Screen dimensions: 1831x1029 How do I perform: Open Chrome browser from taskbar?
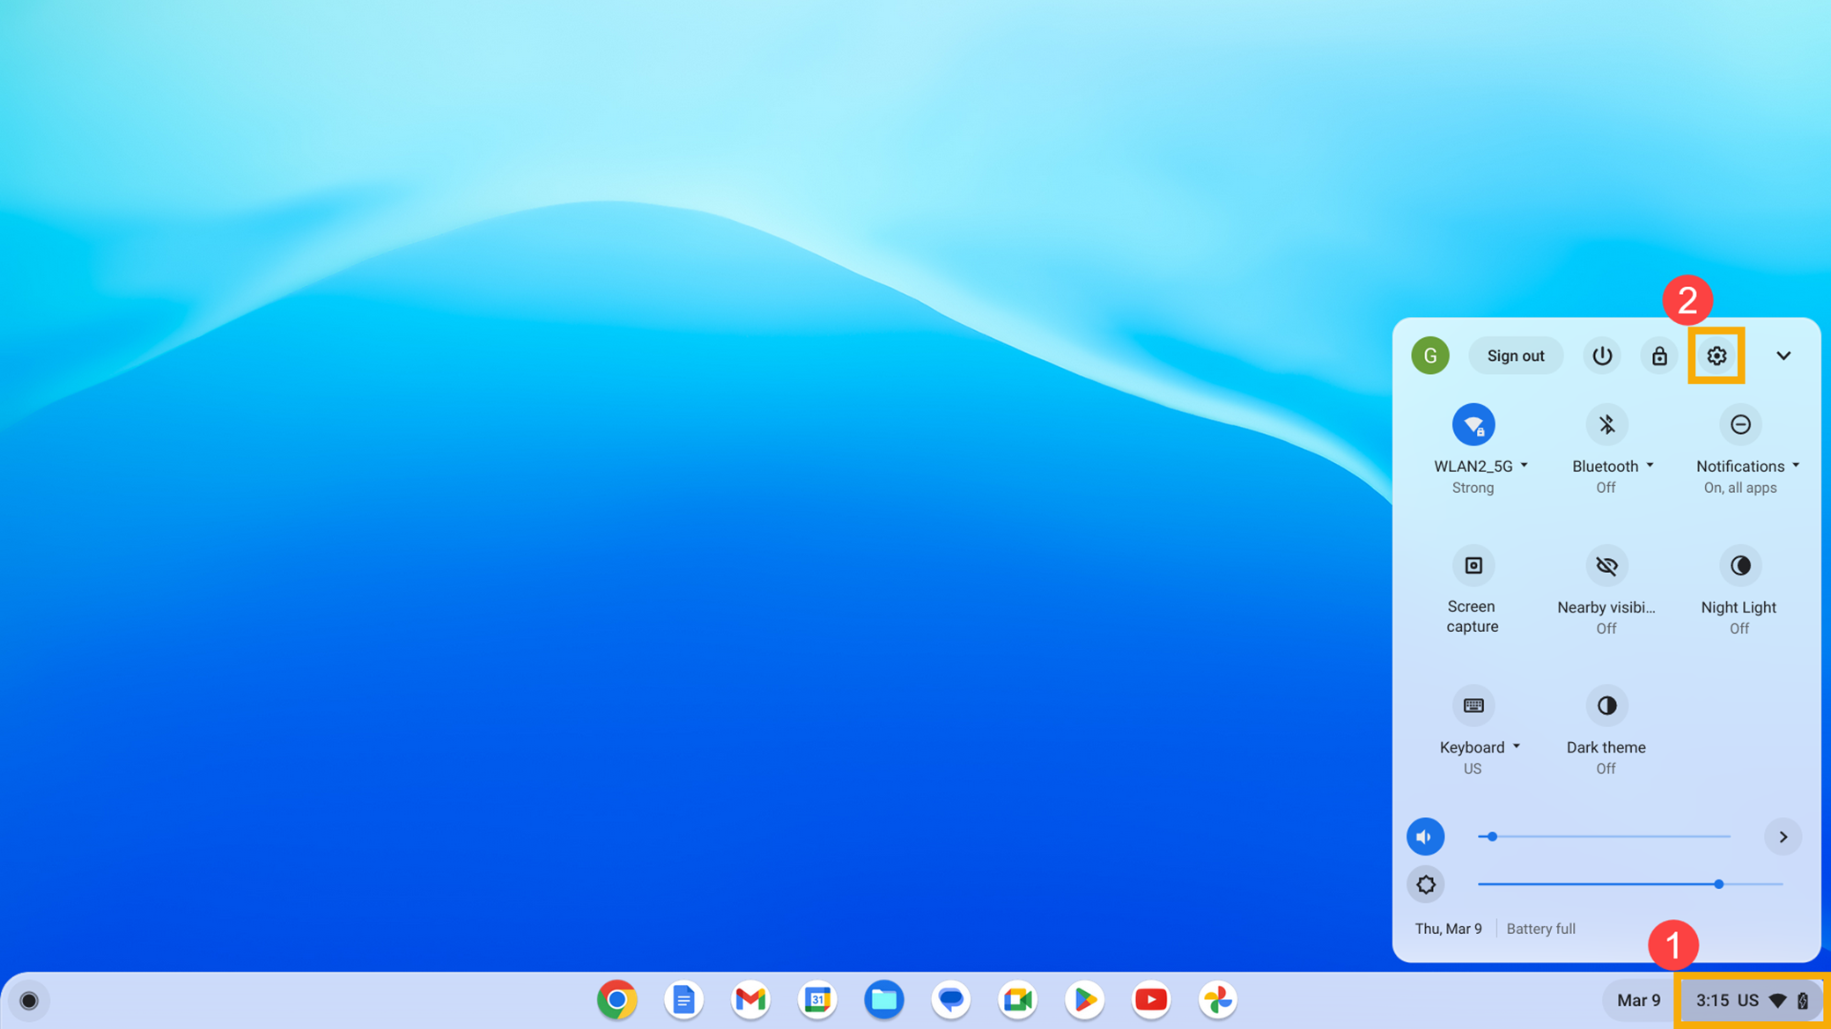coord(616,999)
